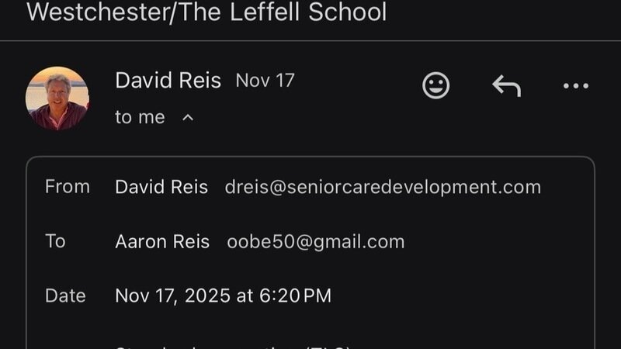
Task: Tap the "to me" recipient summary
Action: tap(140, 117)
